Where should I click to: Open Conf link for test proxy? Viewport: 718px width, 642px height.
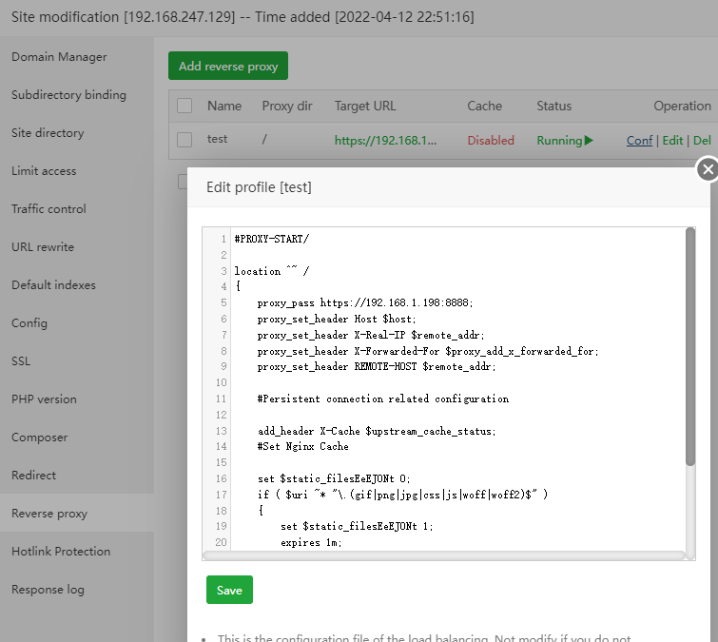[639, 141]
